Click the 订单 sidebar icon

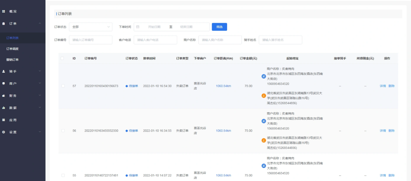click(4, 23)
